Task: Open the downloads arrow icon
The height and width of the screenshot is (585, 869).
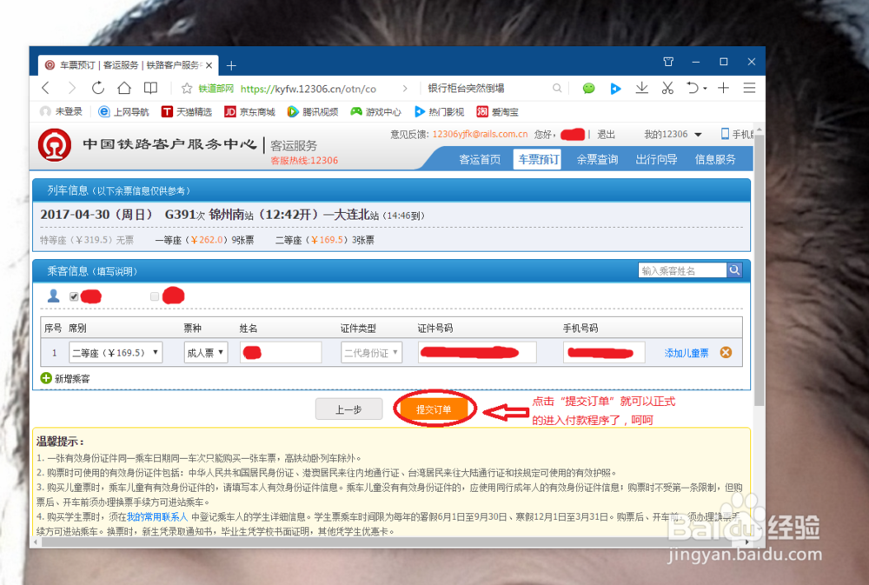Action: click(642, 88)
